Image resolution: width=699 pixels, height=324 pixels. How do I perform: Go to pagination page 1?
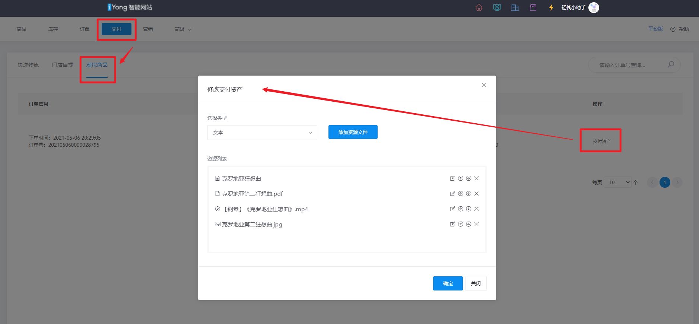pos(665,182)
